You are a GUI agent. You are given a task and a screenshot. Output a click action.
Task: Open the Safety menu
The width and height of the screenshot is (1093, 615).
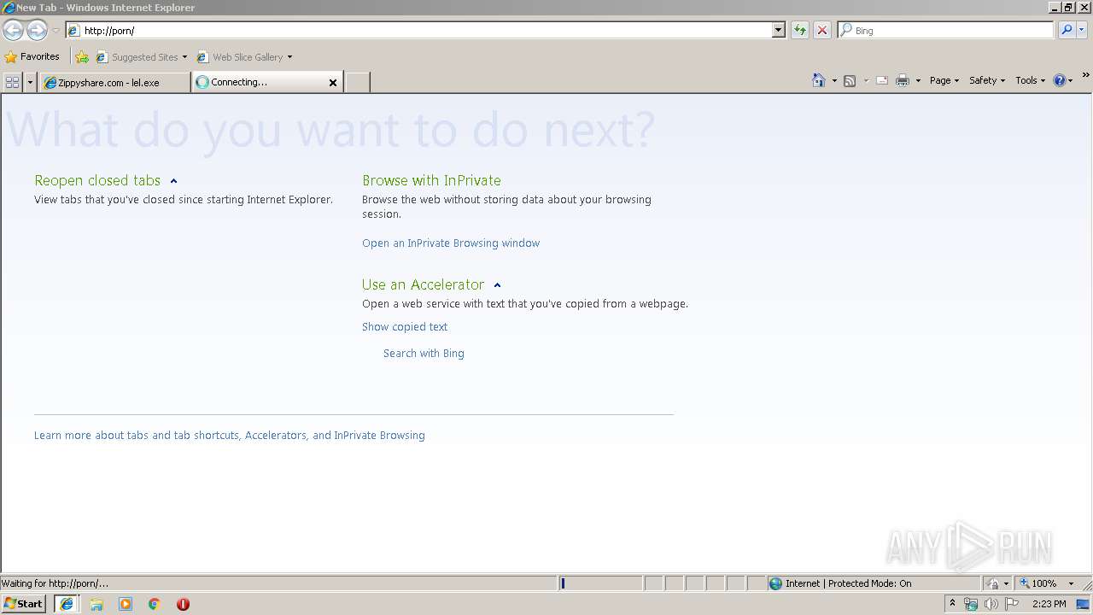[987, 80]
